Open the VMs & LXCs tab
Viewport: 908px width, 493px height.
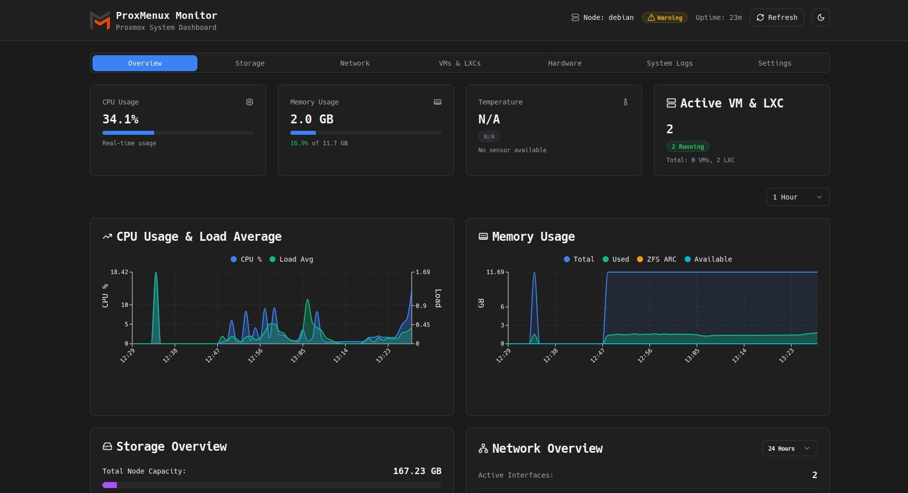[x=459, y=63]
